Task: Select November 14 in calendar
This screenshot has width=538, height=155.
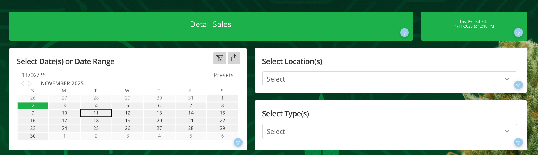Action: tap(191, 113)
